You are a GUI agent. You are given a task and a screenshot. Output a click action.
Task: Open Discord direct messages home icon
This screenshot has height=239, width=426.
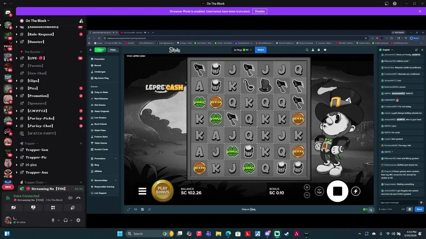tap(8, 13)
